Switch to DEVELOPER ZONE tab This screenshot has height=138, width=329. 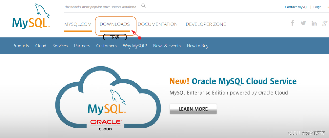pos(206,24)
